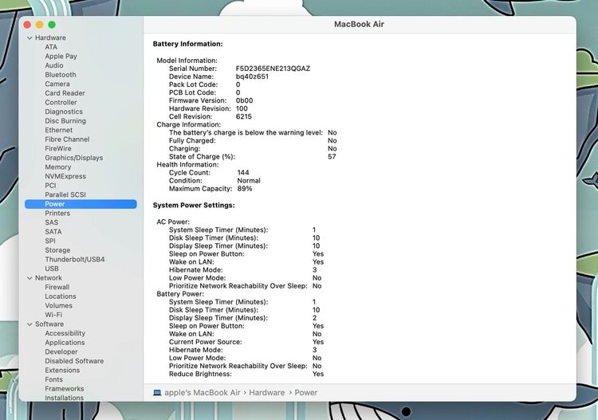
Task: Select the highlighted Power item
Action: [x=81, y=204]
